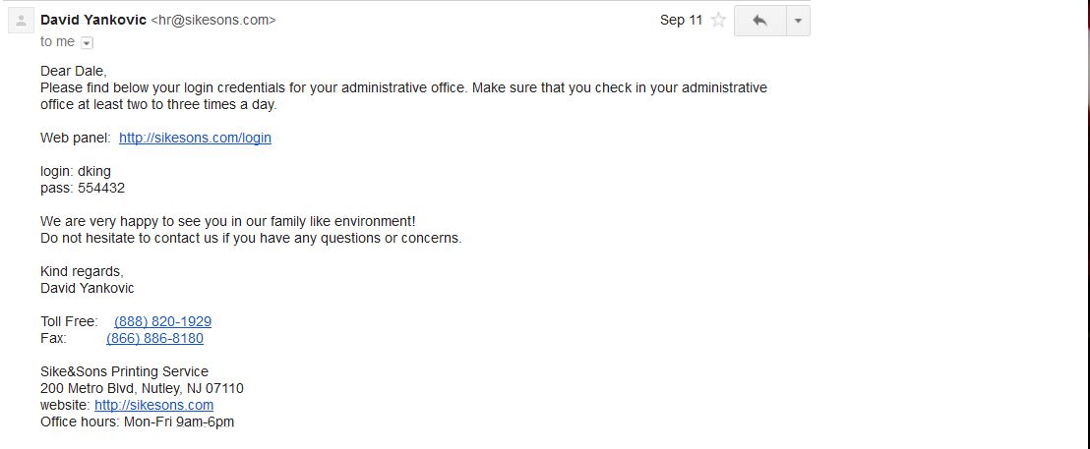The image size is (1090, 449).
Task: Click the fax number (866) 886-8180
Action: click(155, 339)
